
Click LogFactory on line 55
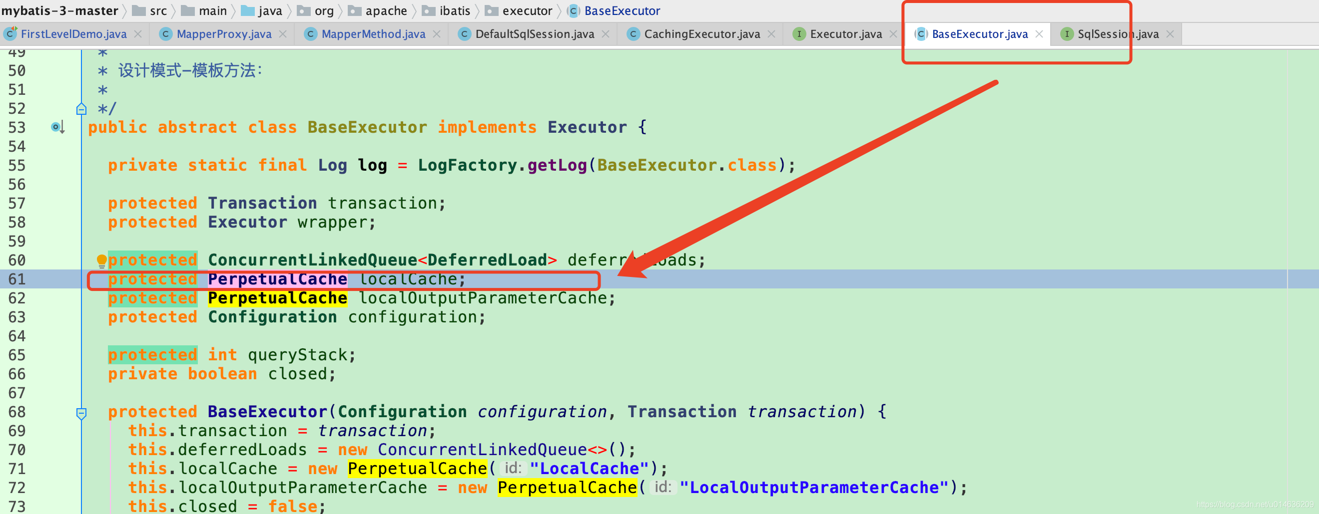pyautogui.click(x=467, y=165)
